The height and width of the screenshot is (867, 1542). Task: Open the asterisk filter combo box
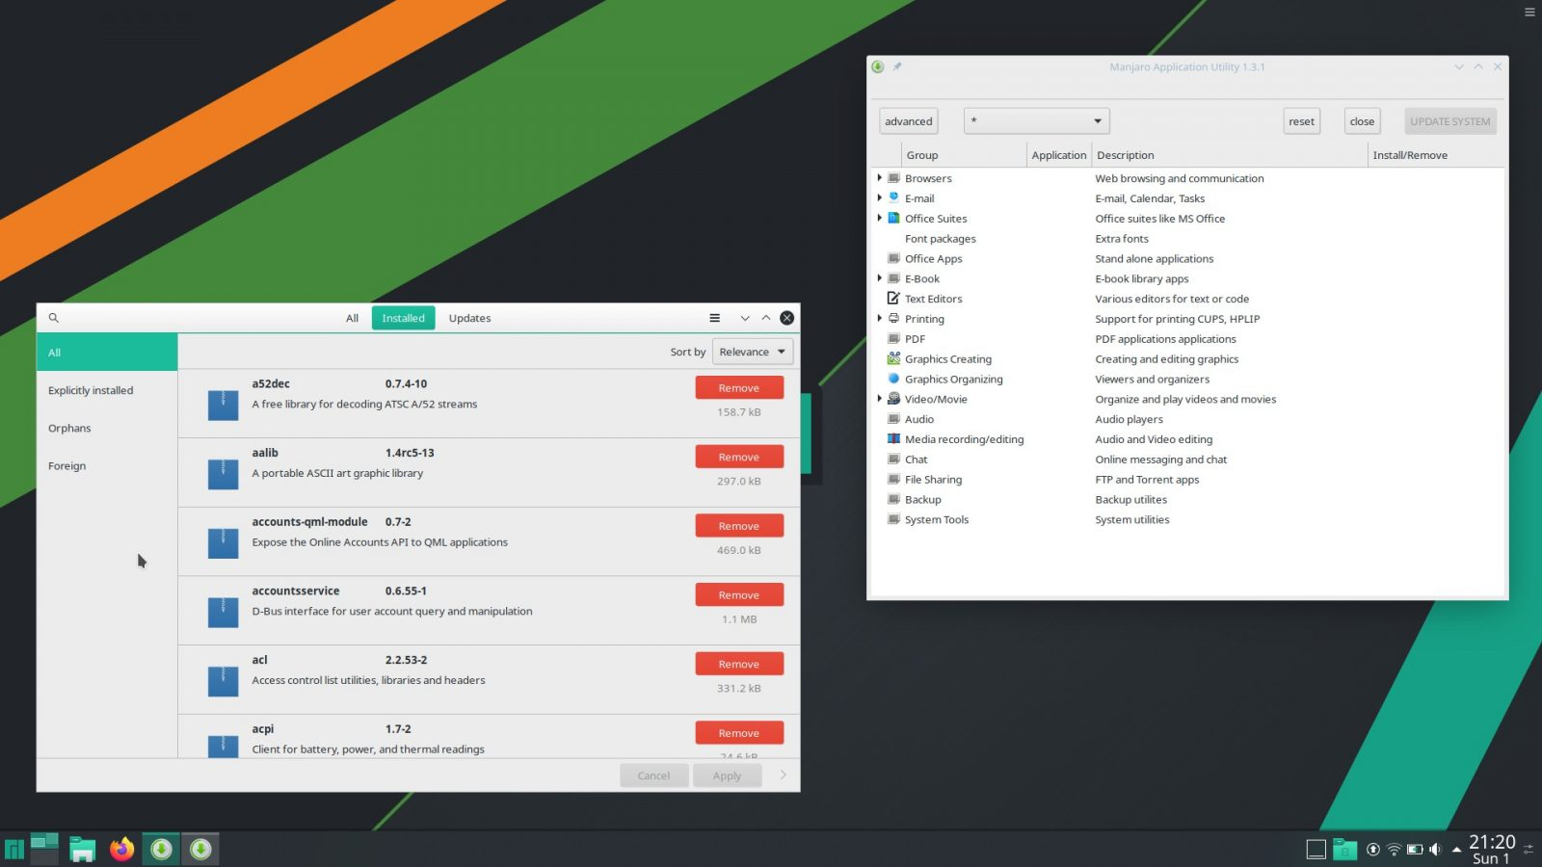tap(1037, 121)
